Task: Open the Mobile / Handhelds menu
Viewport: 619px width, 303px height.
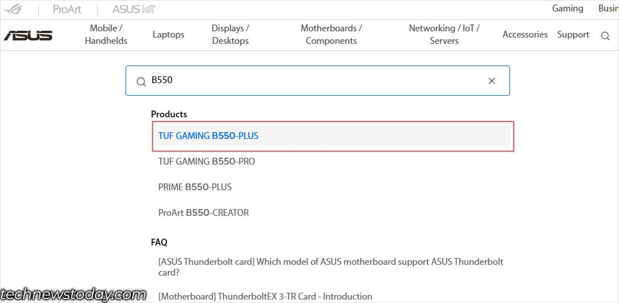Action: [x=106, y=34]
